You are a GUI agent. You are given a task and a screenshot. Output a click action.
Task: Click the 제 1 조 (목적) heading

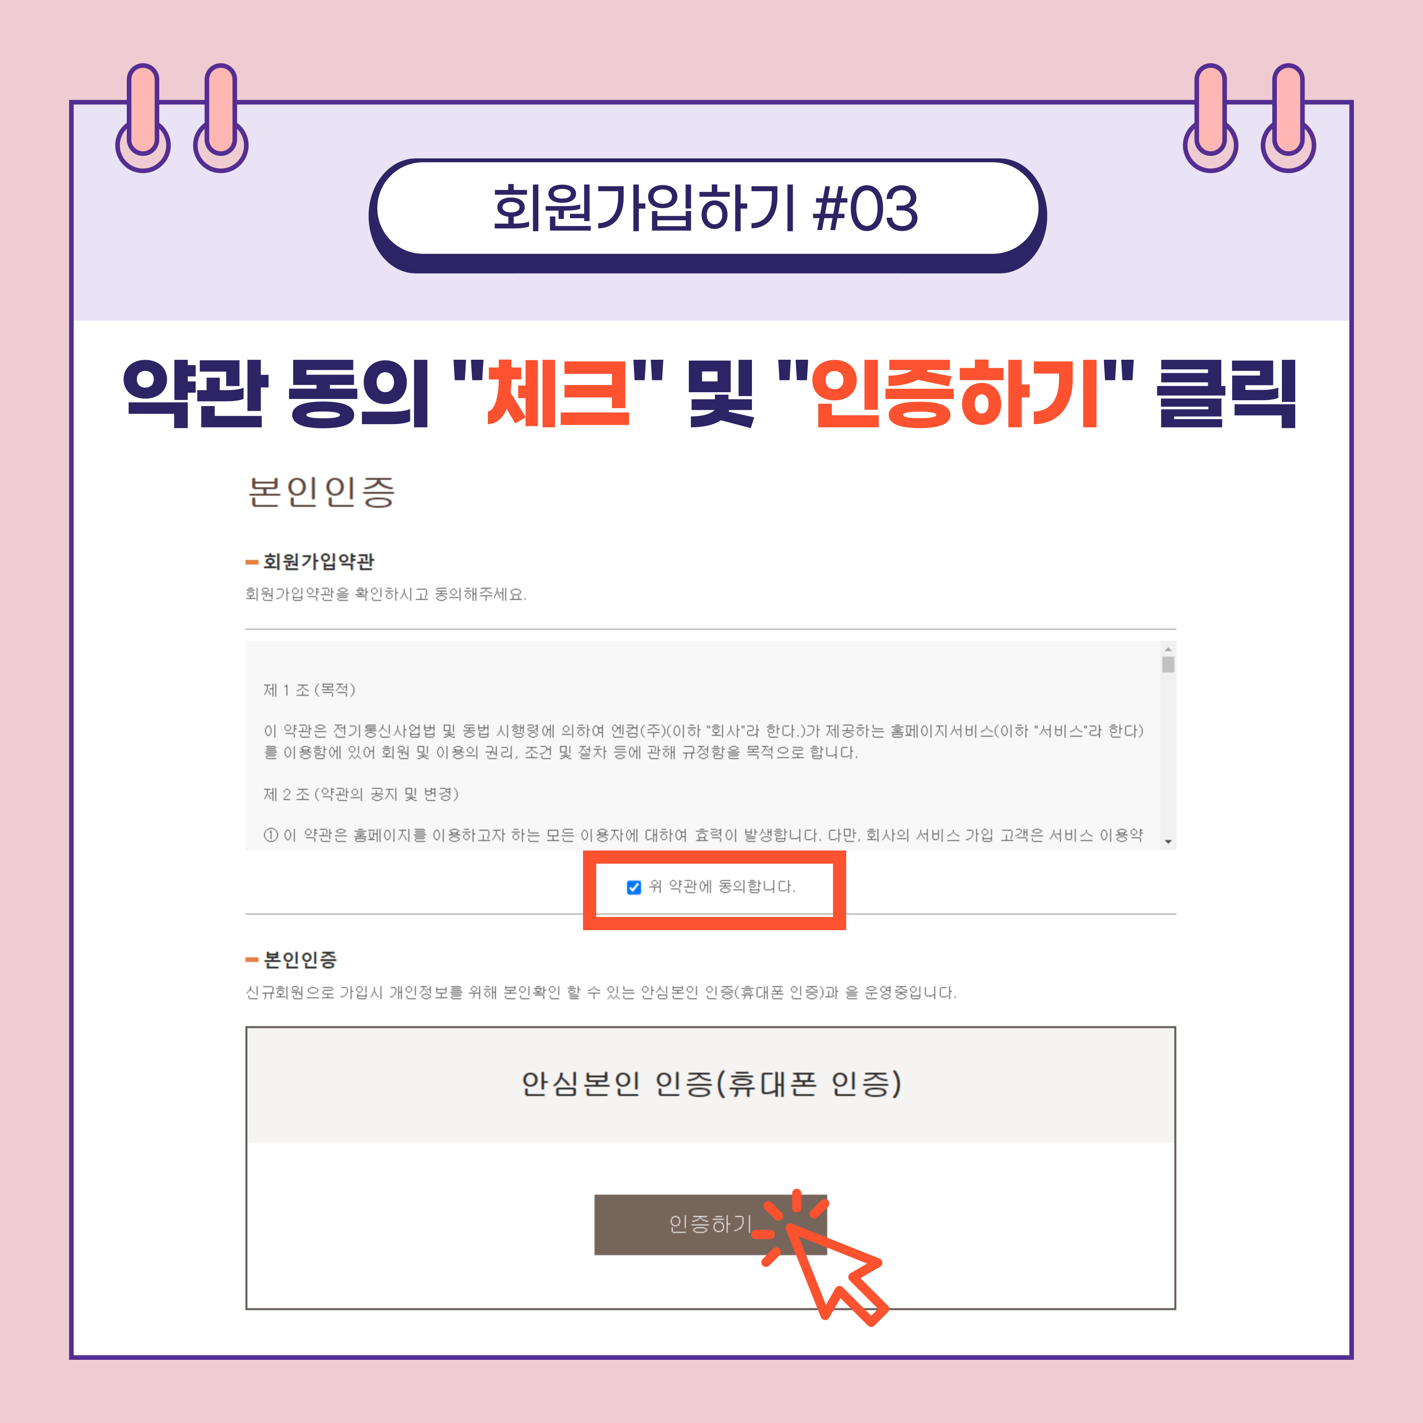(309, 690)
